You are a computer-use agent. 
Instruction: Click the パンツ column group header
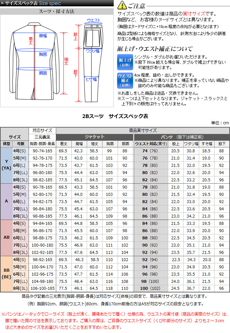click(x=181, y=137)
